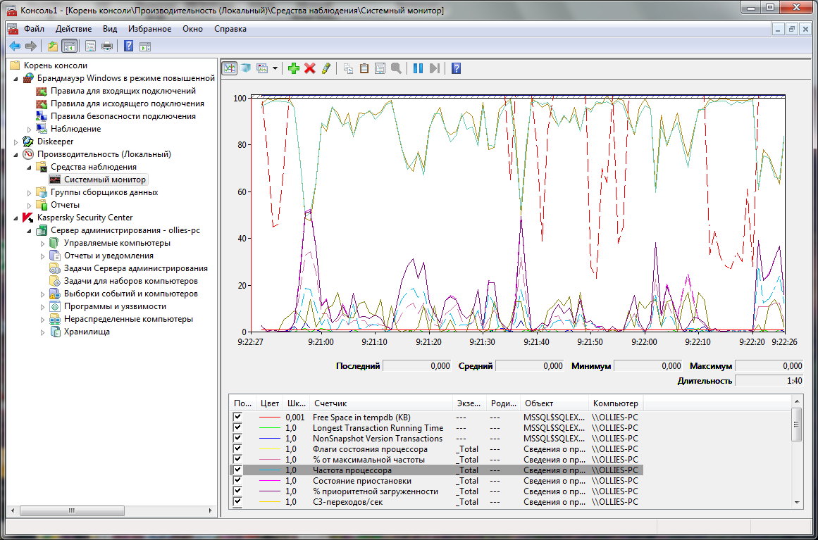Disable the Longest Transaction Running Time checkbox

237,427
